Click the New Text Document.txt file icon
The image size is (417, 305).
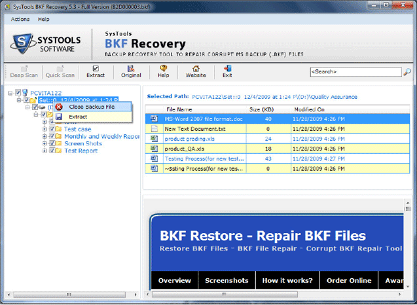click(x=154, y=129)
